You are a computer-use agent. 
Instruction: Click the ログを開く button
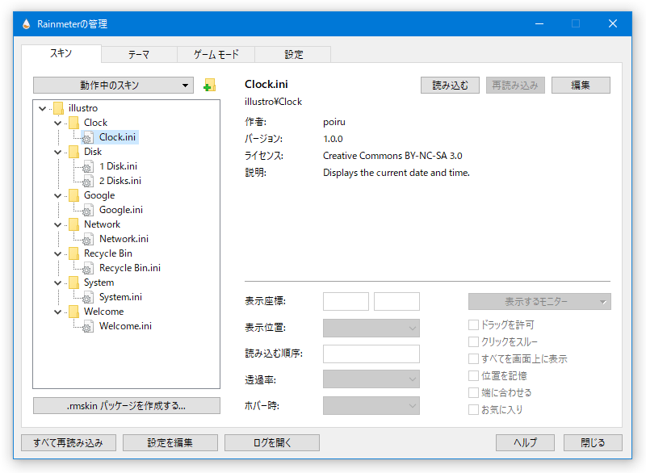272,443
